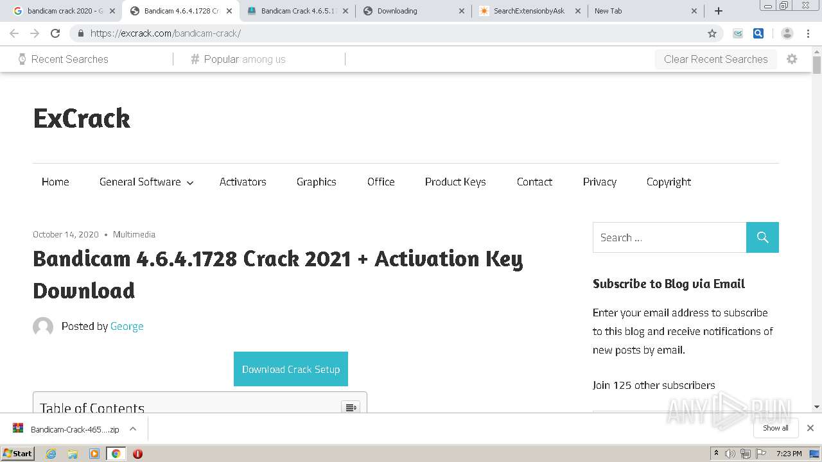The width and height of the screenshot is (822, 462).
Task: Close the downloads bar
Action: [810, 428]
